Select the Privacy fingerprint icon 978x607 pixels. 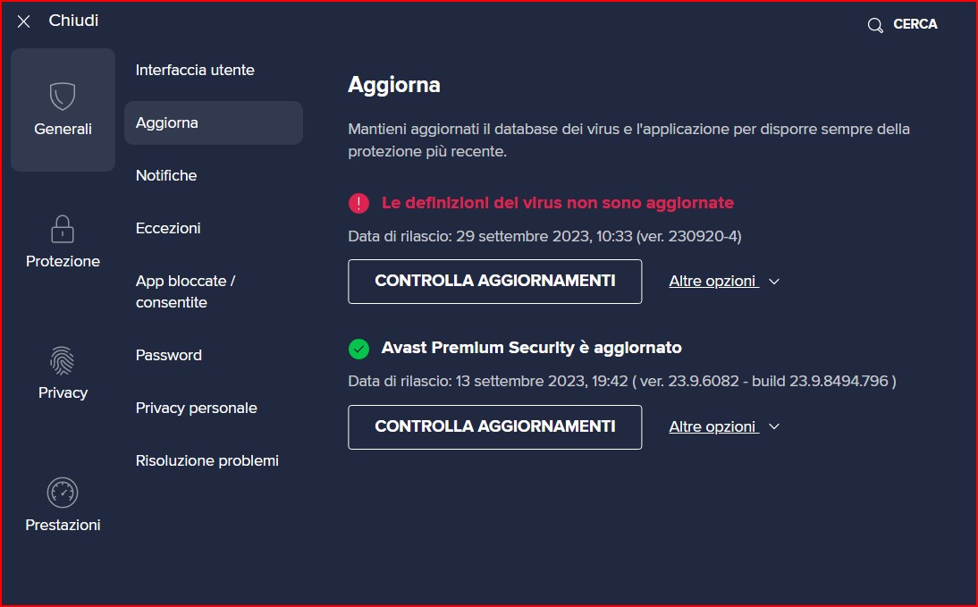(63, 360)
